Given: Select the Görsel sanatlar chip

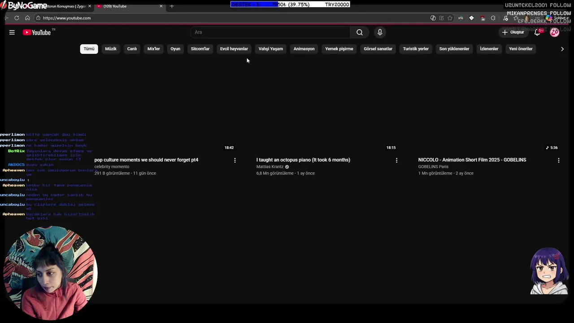Looking at the screenshot, I should [378, 49].
